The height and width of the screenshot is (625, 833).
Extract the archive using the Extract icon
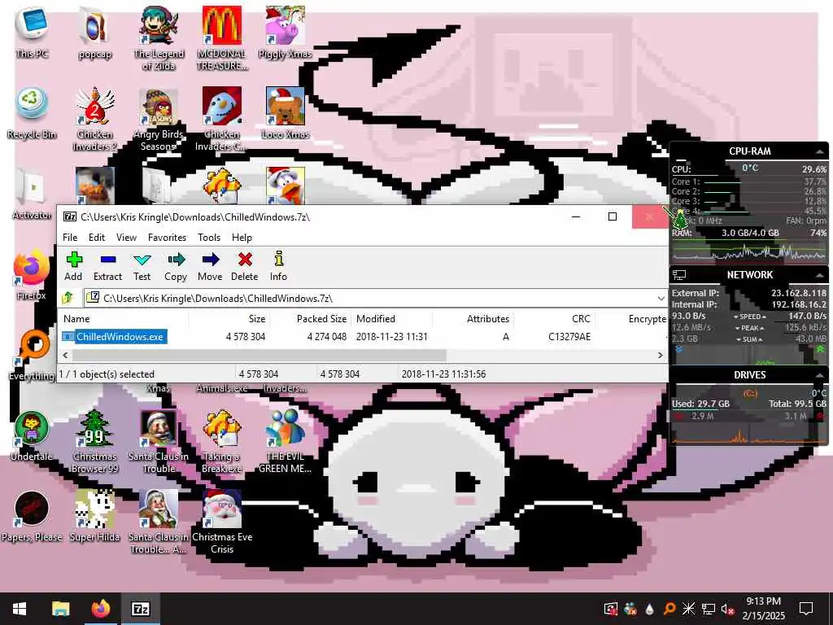[x=108, y=266]
